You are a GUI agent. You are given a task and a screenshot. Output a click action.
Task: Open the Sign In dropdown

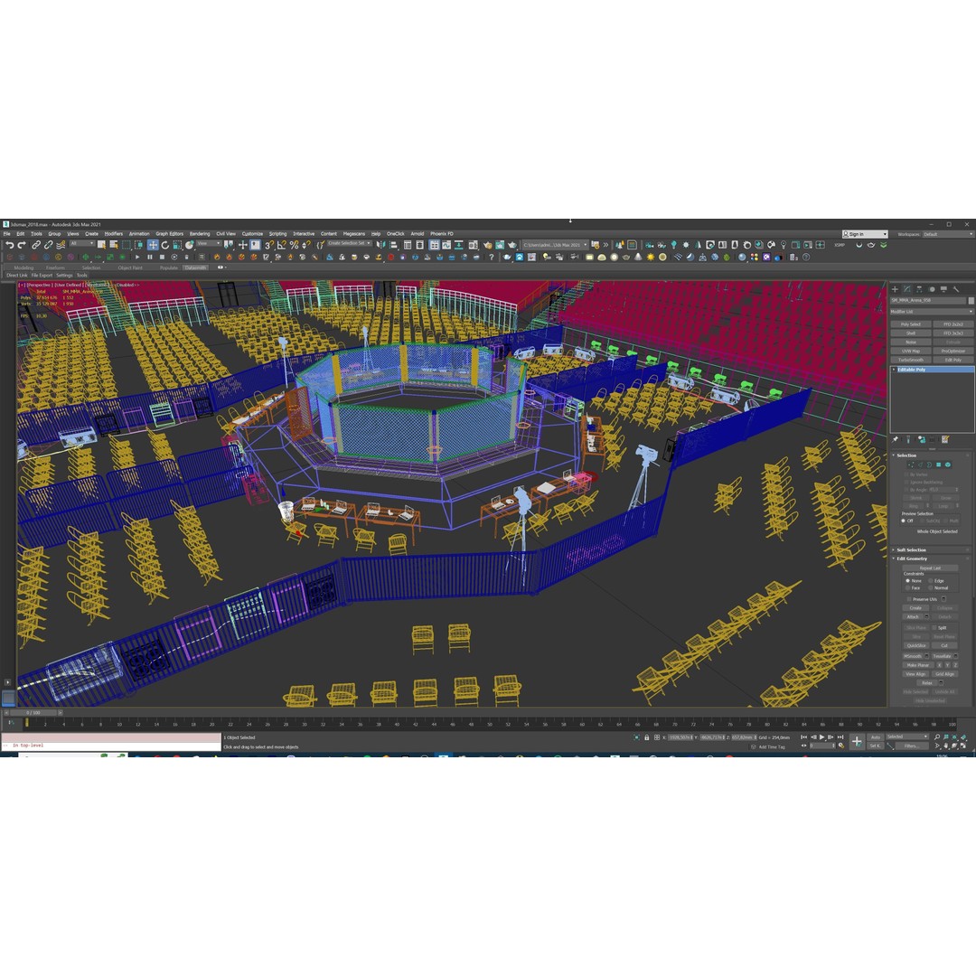click(x=865, y=235)
